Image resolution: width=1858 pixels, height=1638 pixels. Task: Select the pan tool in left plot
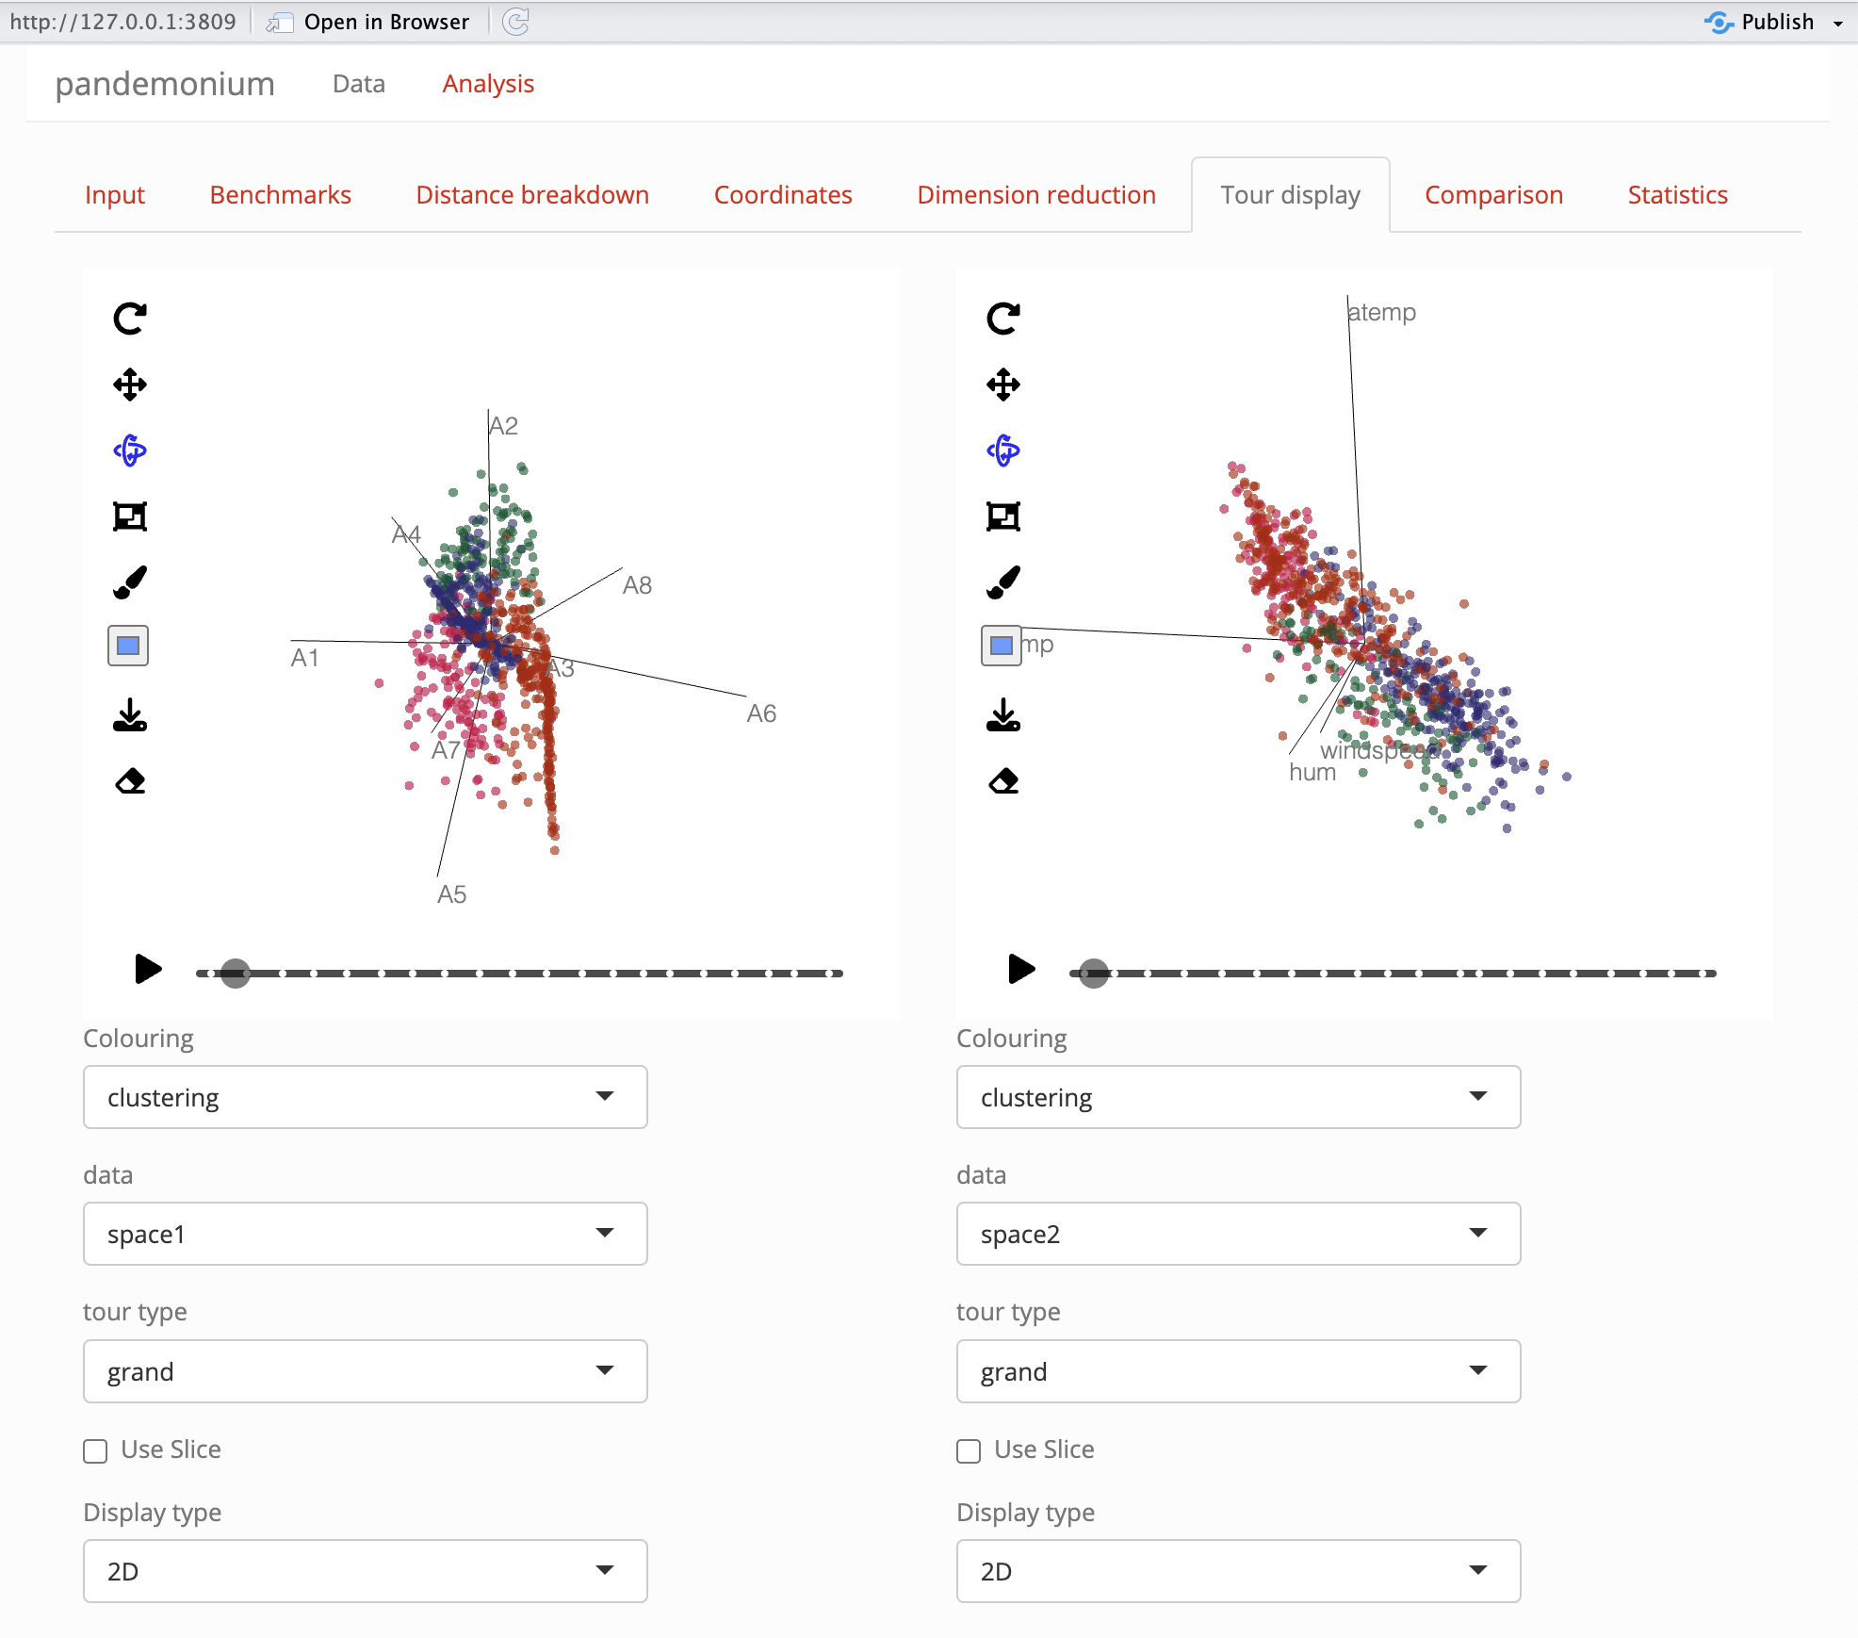pyautogui.click(x=130, y=385)
